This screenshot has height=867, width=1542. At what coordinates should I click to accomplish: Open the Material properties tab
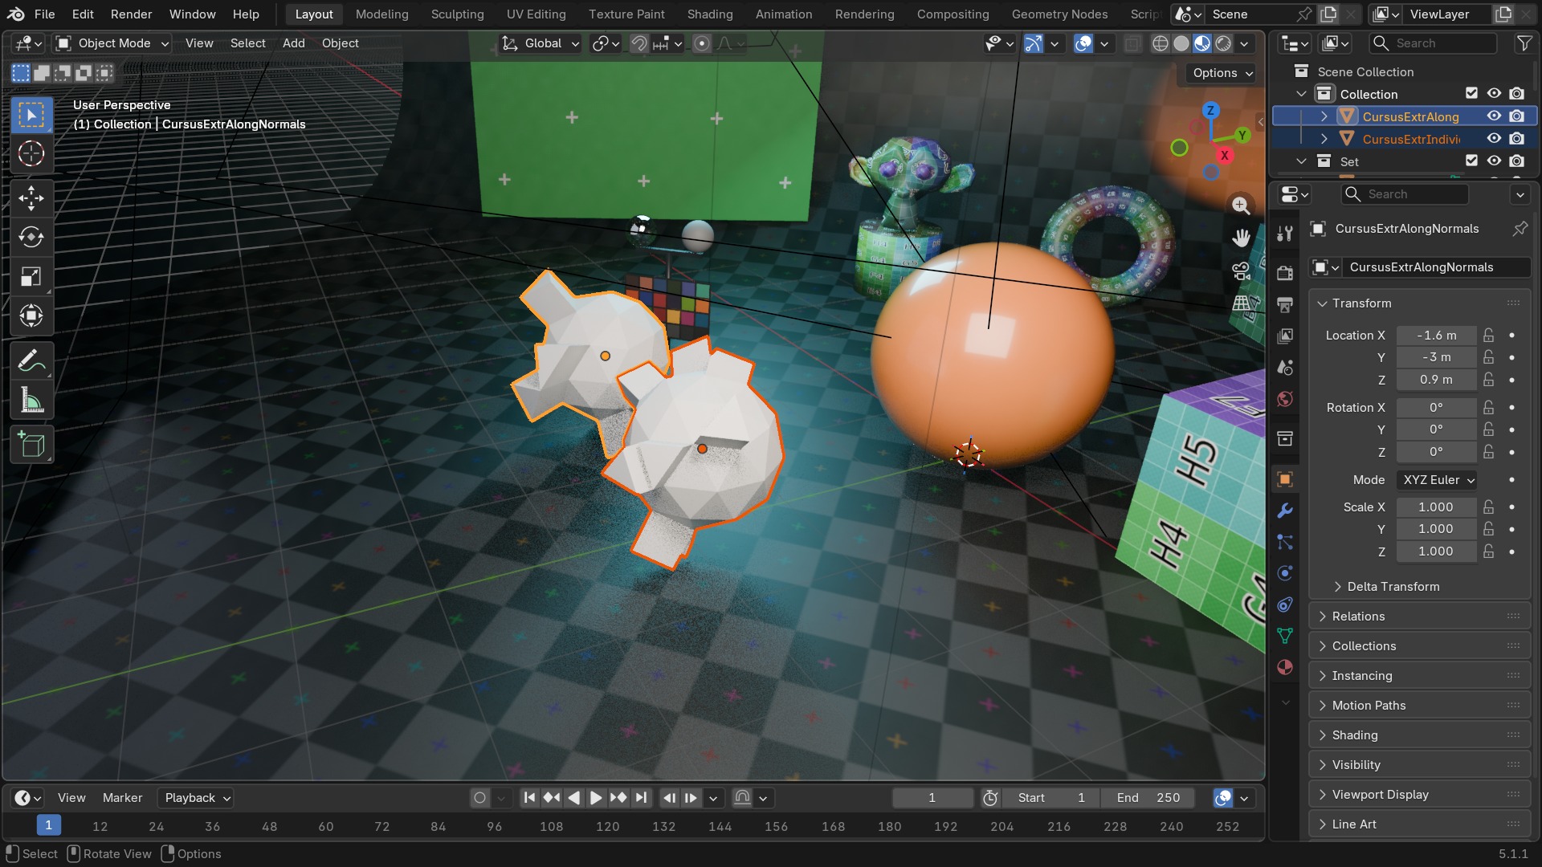point(1285,667)
